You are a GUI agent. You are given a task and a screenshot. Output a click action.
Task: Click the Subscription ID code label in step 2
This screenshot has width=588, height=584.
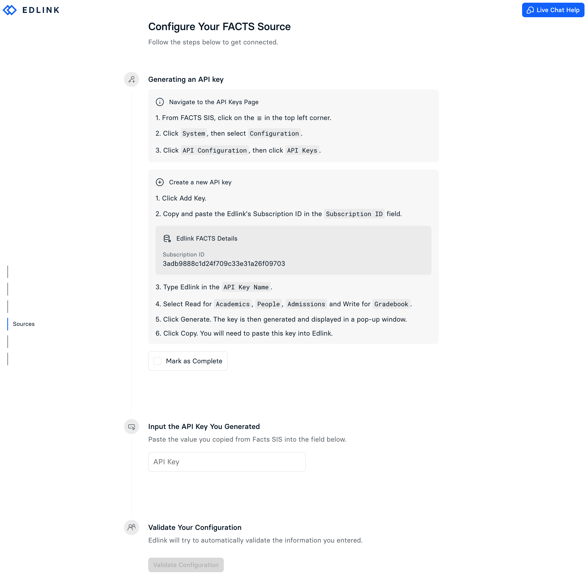(x=354, y=214)
